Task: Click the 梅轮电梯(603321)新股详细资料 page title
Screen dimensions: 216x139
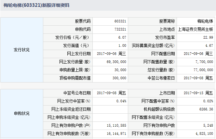Action: coord(36,6)
